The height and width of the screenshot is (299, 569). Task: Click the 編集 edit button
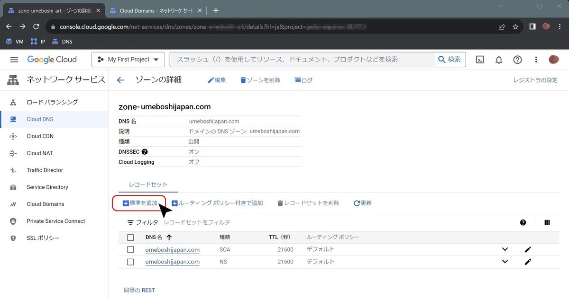tap(217, 80)
